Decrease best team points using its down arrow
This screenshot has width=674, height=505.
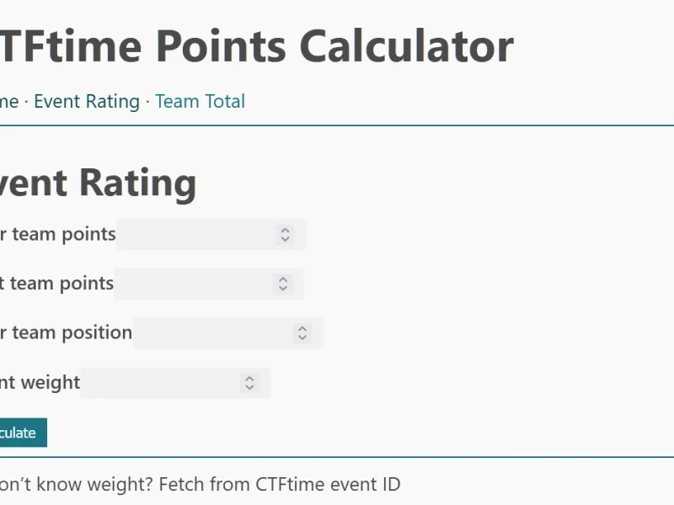(285, 287)
